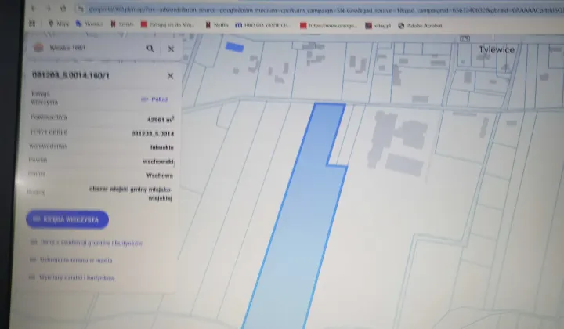Click the TERYT value 081203_5.0014
The width and height of the screenshot is (564, 329).
(153, 133)
